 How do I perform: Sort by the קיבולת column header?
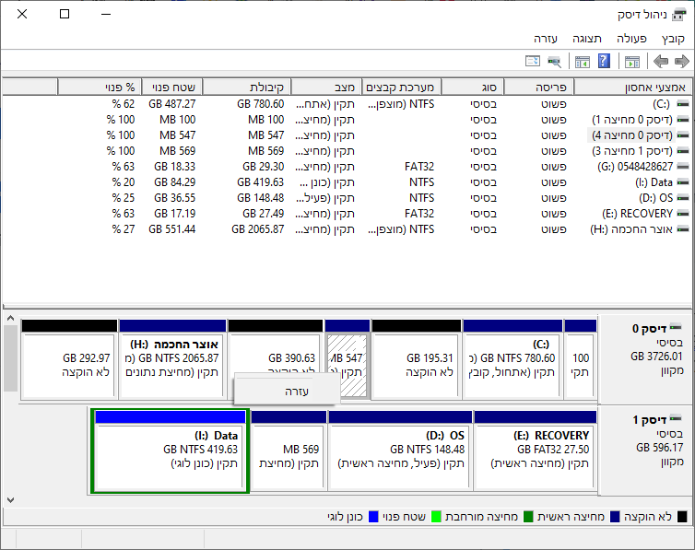click(x=246, y=88)
